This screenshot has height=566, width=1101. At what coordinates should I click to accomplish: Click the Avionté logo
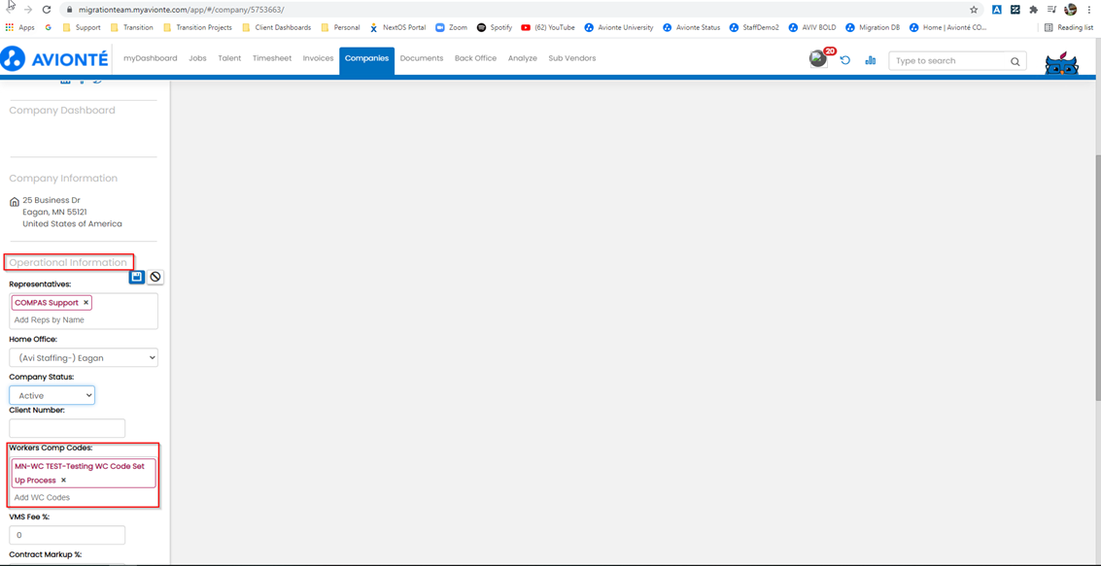click(x=54, y=59)
